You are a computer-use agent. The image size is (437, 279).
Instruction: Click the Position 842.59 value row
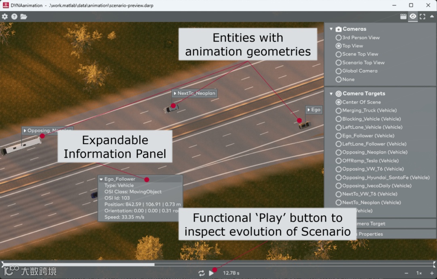[142, 204]
